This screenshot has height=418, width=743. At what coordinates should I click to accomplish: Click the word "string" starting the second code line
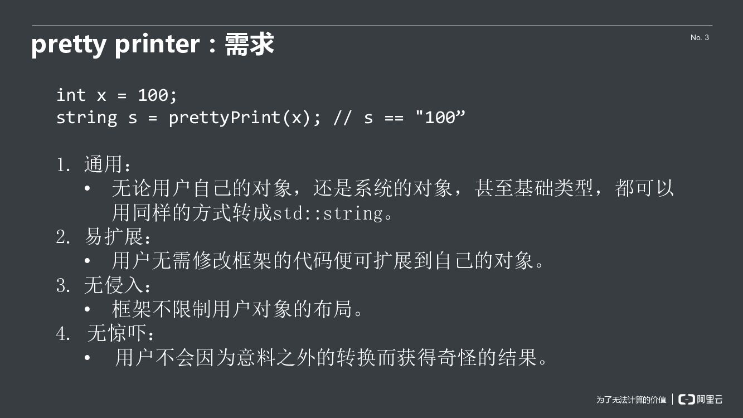(x=86, y=118)
